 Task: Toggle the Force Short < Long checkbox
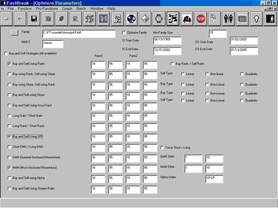[162, 147]
